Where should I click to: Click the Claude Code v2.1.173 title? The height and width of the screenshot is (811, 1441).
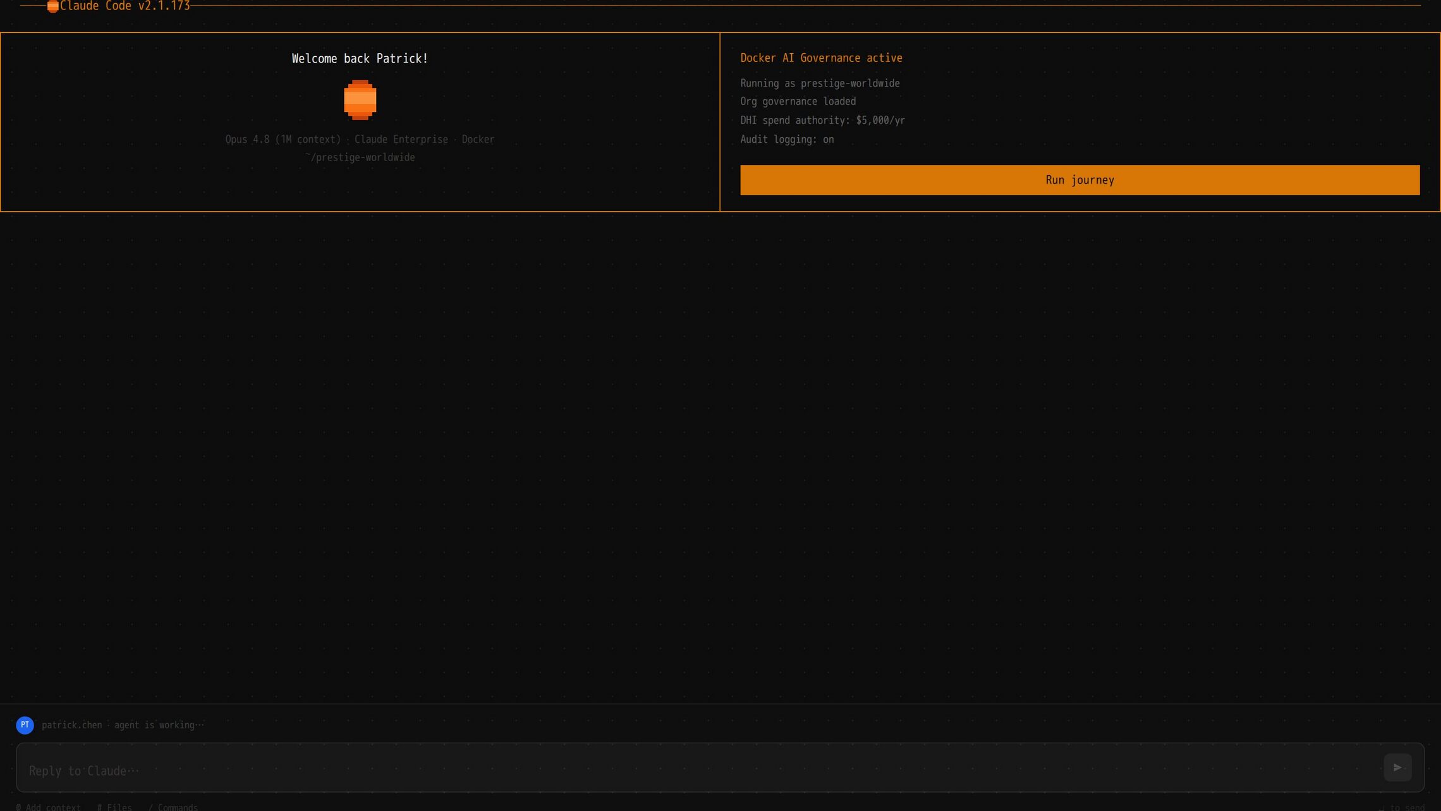(x=125, y=6)
